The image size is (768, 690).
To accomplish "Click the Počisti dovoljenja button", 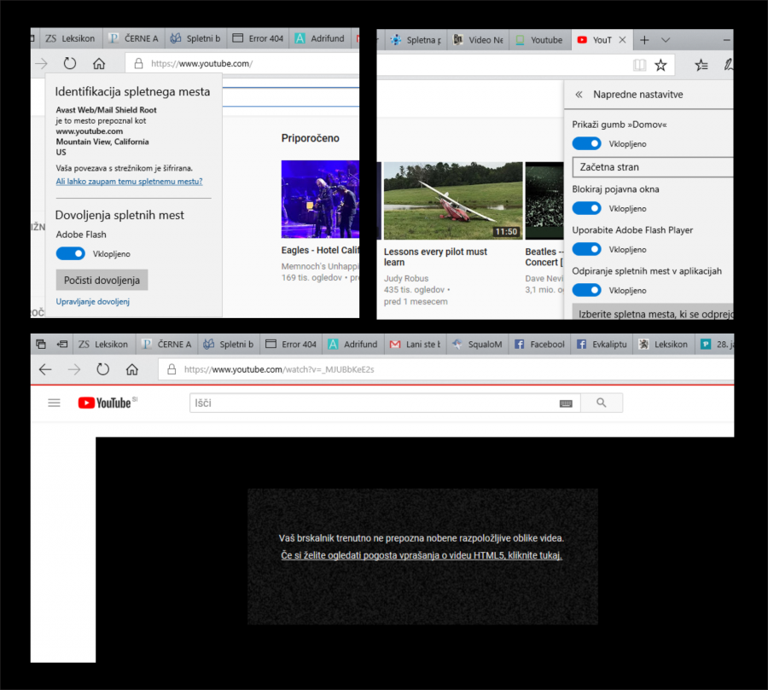I will [102, 281].
